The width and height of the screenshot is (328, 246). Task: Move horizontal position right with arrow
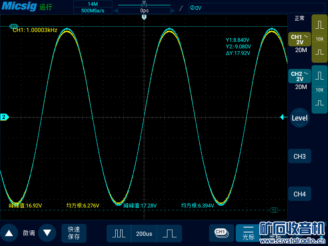pyautogui.click(x=173, y=11)
